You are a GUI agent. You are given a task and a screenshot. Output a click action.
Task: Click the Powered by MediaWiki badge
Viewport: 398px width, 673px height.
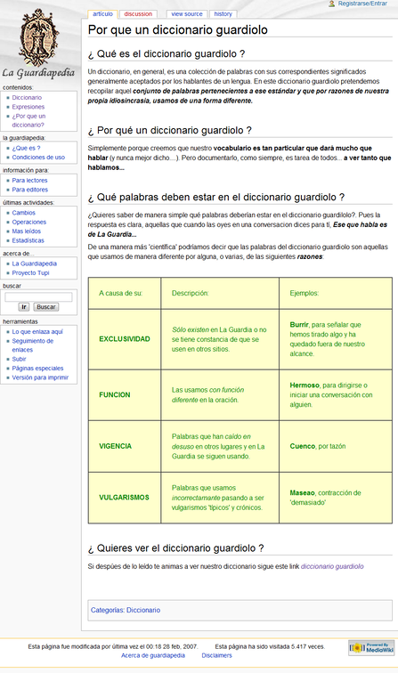pyautogui.click(x=371, y=648)
